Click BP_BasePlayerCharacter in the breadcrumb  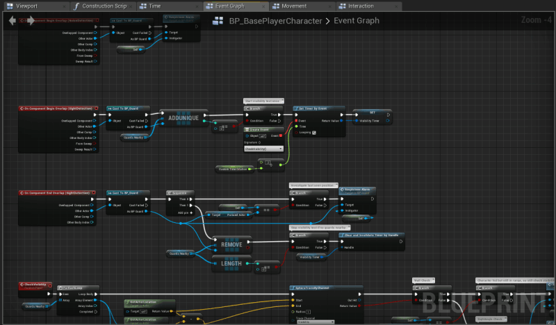click(x=275, y=21)
